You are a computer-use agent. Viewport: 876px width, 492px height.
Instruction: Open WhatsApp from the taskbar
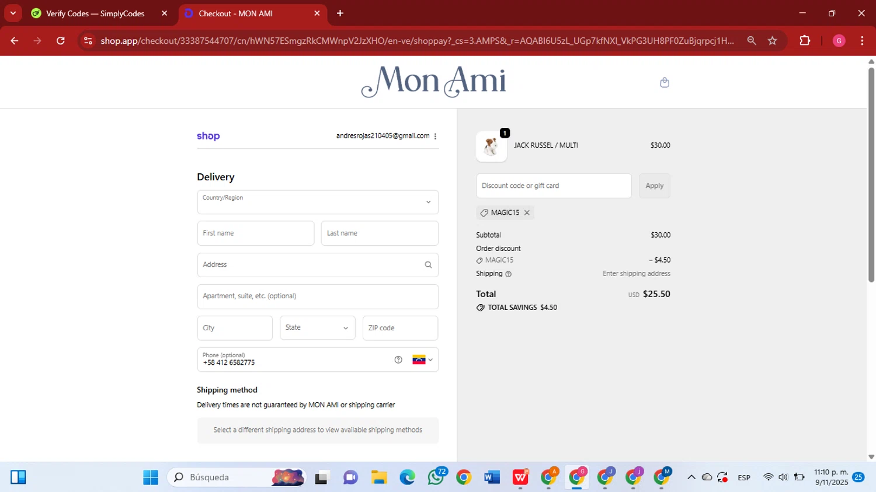click(436, 477)
